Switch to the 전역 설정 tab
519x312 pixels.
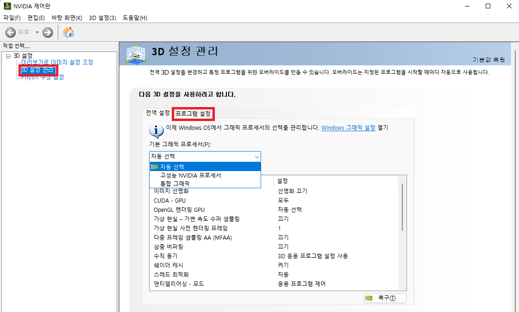click(157, 113)
